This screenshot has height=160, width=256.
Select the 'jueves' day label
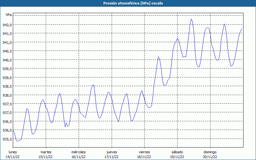tap(112, 152)
